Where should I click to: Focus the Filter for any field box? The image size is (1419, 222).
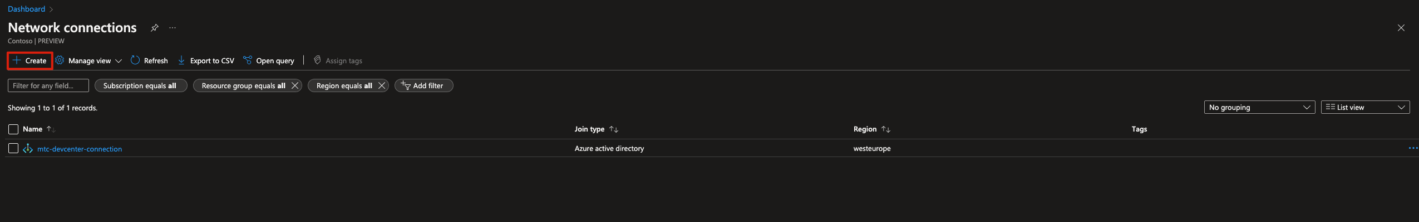click(48, 85)
